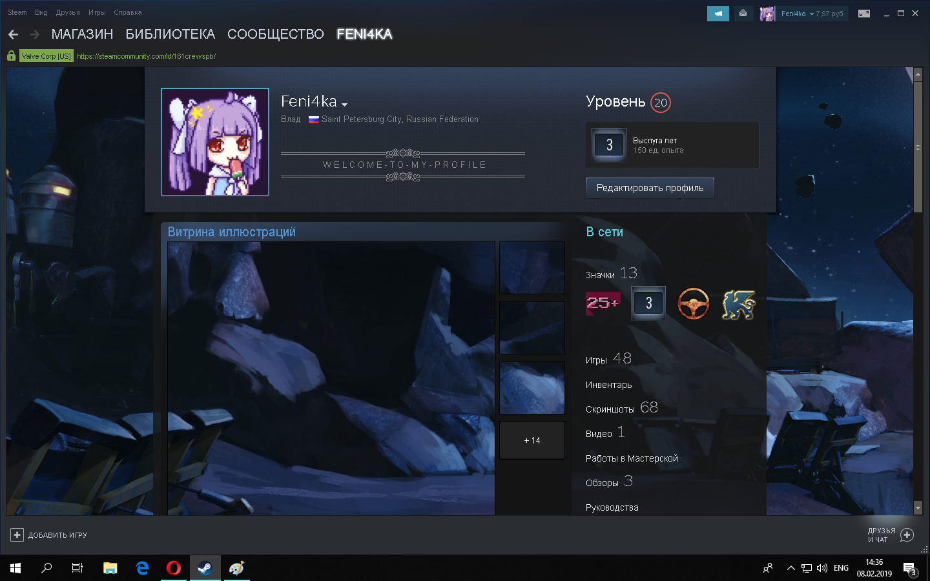Open the Значки 13 badges link
This screenshot has width=930, height=581.
[x=612, y=274]
